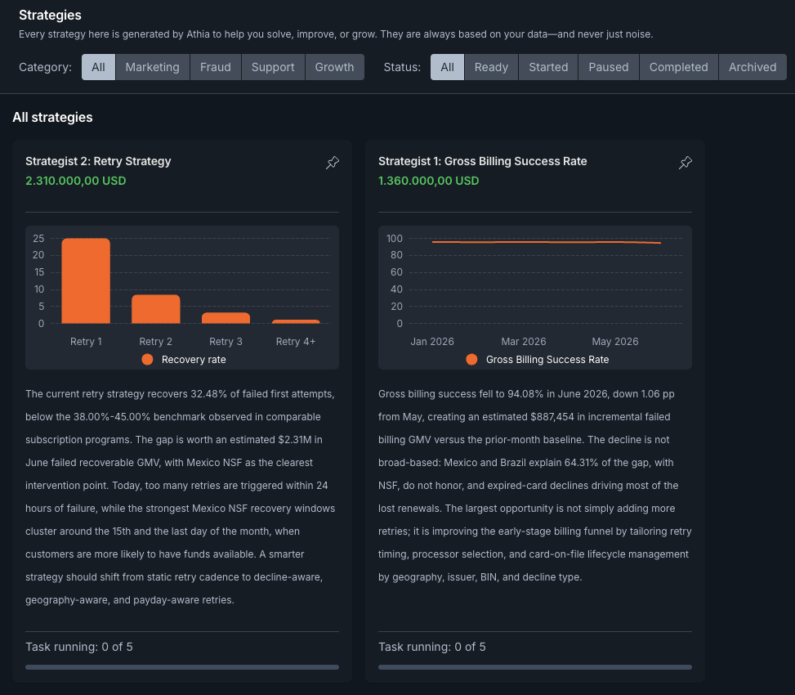Open Strategist 1: Gross Billing Success Rate
Screen dimensions: 795x695
(x=483, y=161)
